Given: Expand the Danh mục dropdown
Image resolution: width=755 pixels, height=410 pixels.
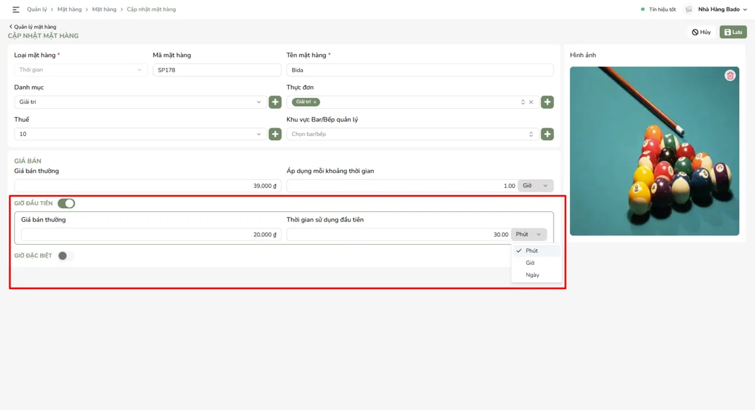Looking at the screenshot, I should pyautogui.click(x=140, y=102).
